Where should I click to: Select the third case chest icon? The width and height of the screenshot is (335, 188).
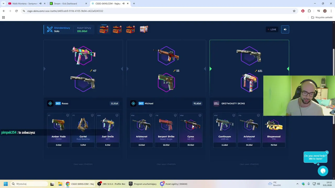(130, 29)
